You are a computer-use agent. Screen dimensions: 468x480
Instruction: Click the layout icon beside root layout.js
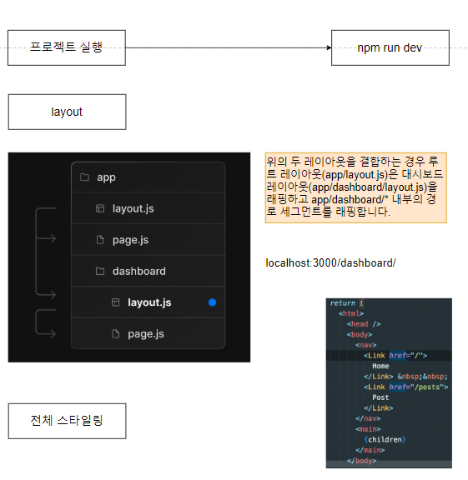point(100,208)
